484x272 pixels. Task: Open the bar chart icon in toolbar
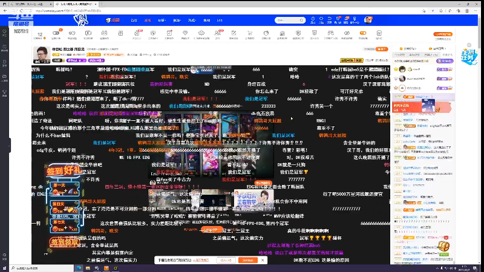point(282,33)
